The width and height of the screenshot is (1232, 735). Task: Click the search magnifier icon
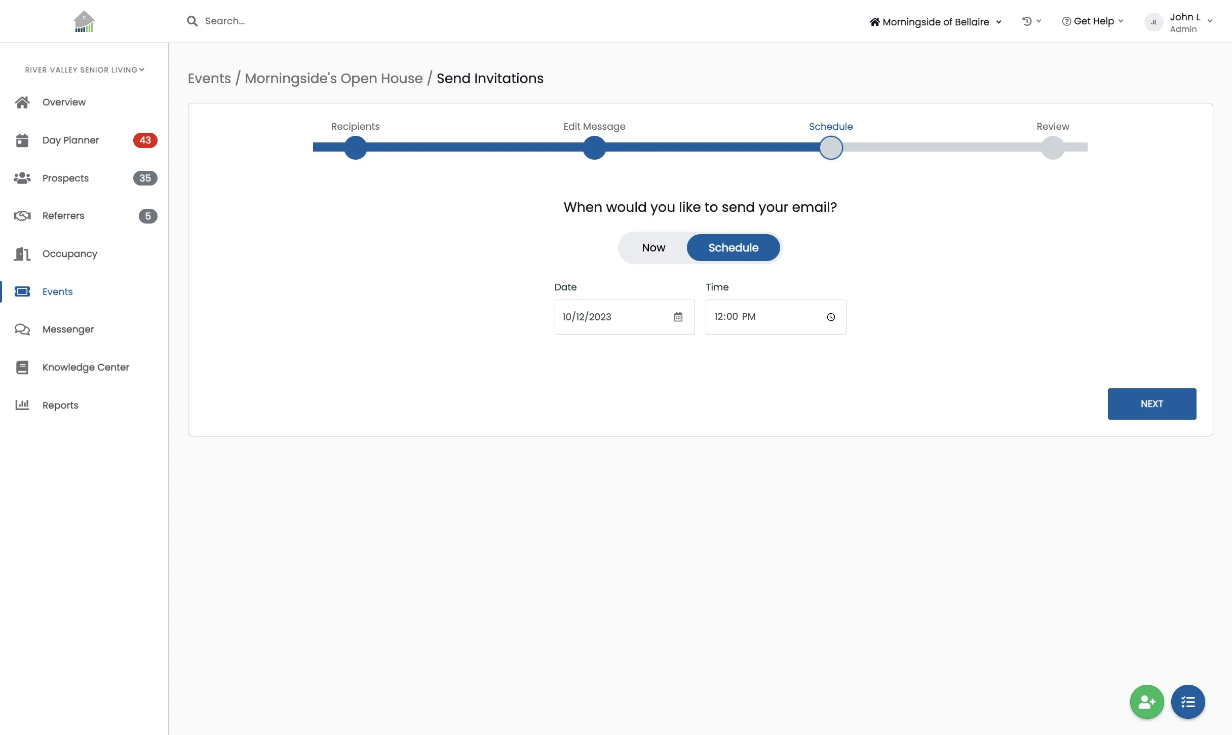point(192,21)
